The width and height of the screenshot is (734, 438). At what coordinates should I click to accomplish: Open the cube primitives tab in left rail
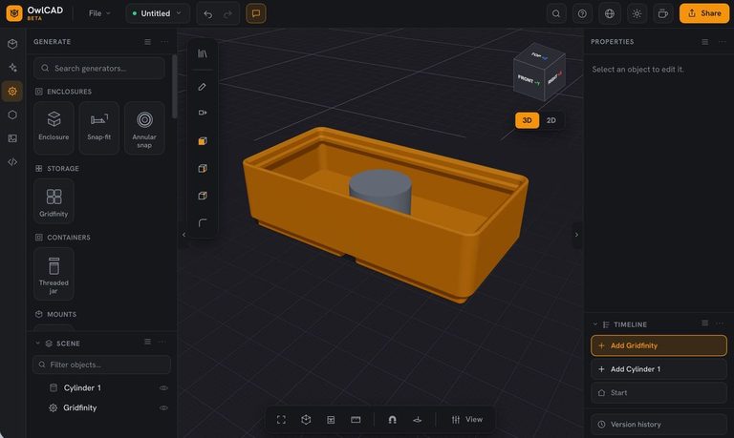(12, 44)
